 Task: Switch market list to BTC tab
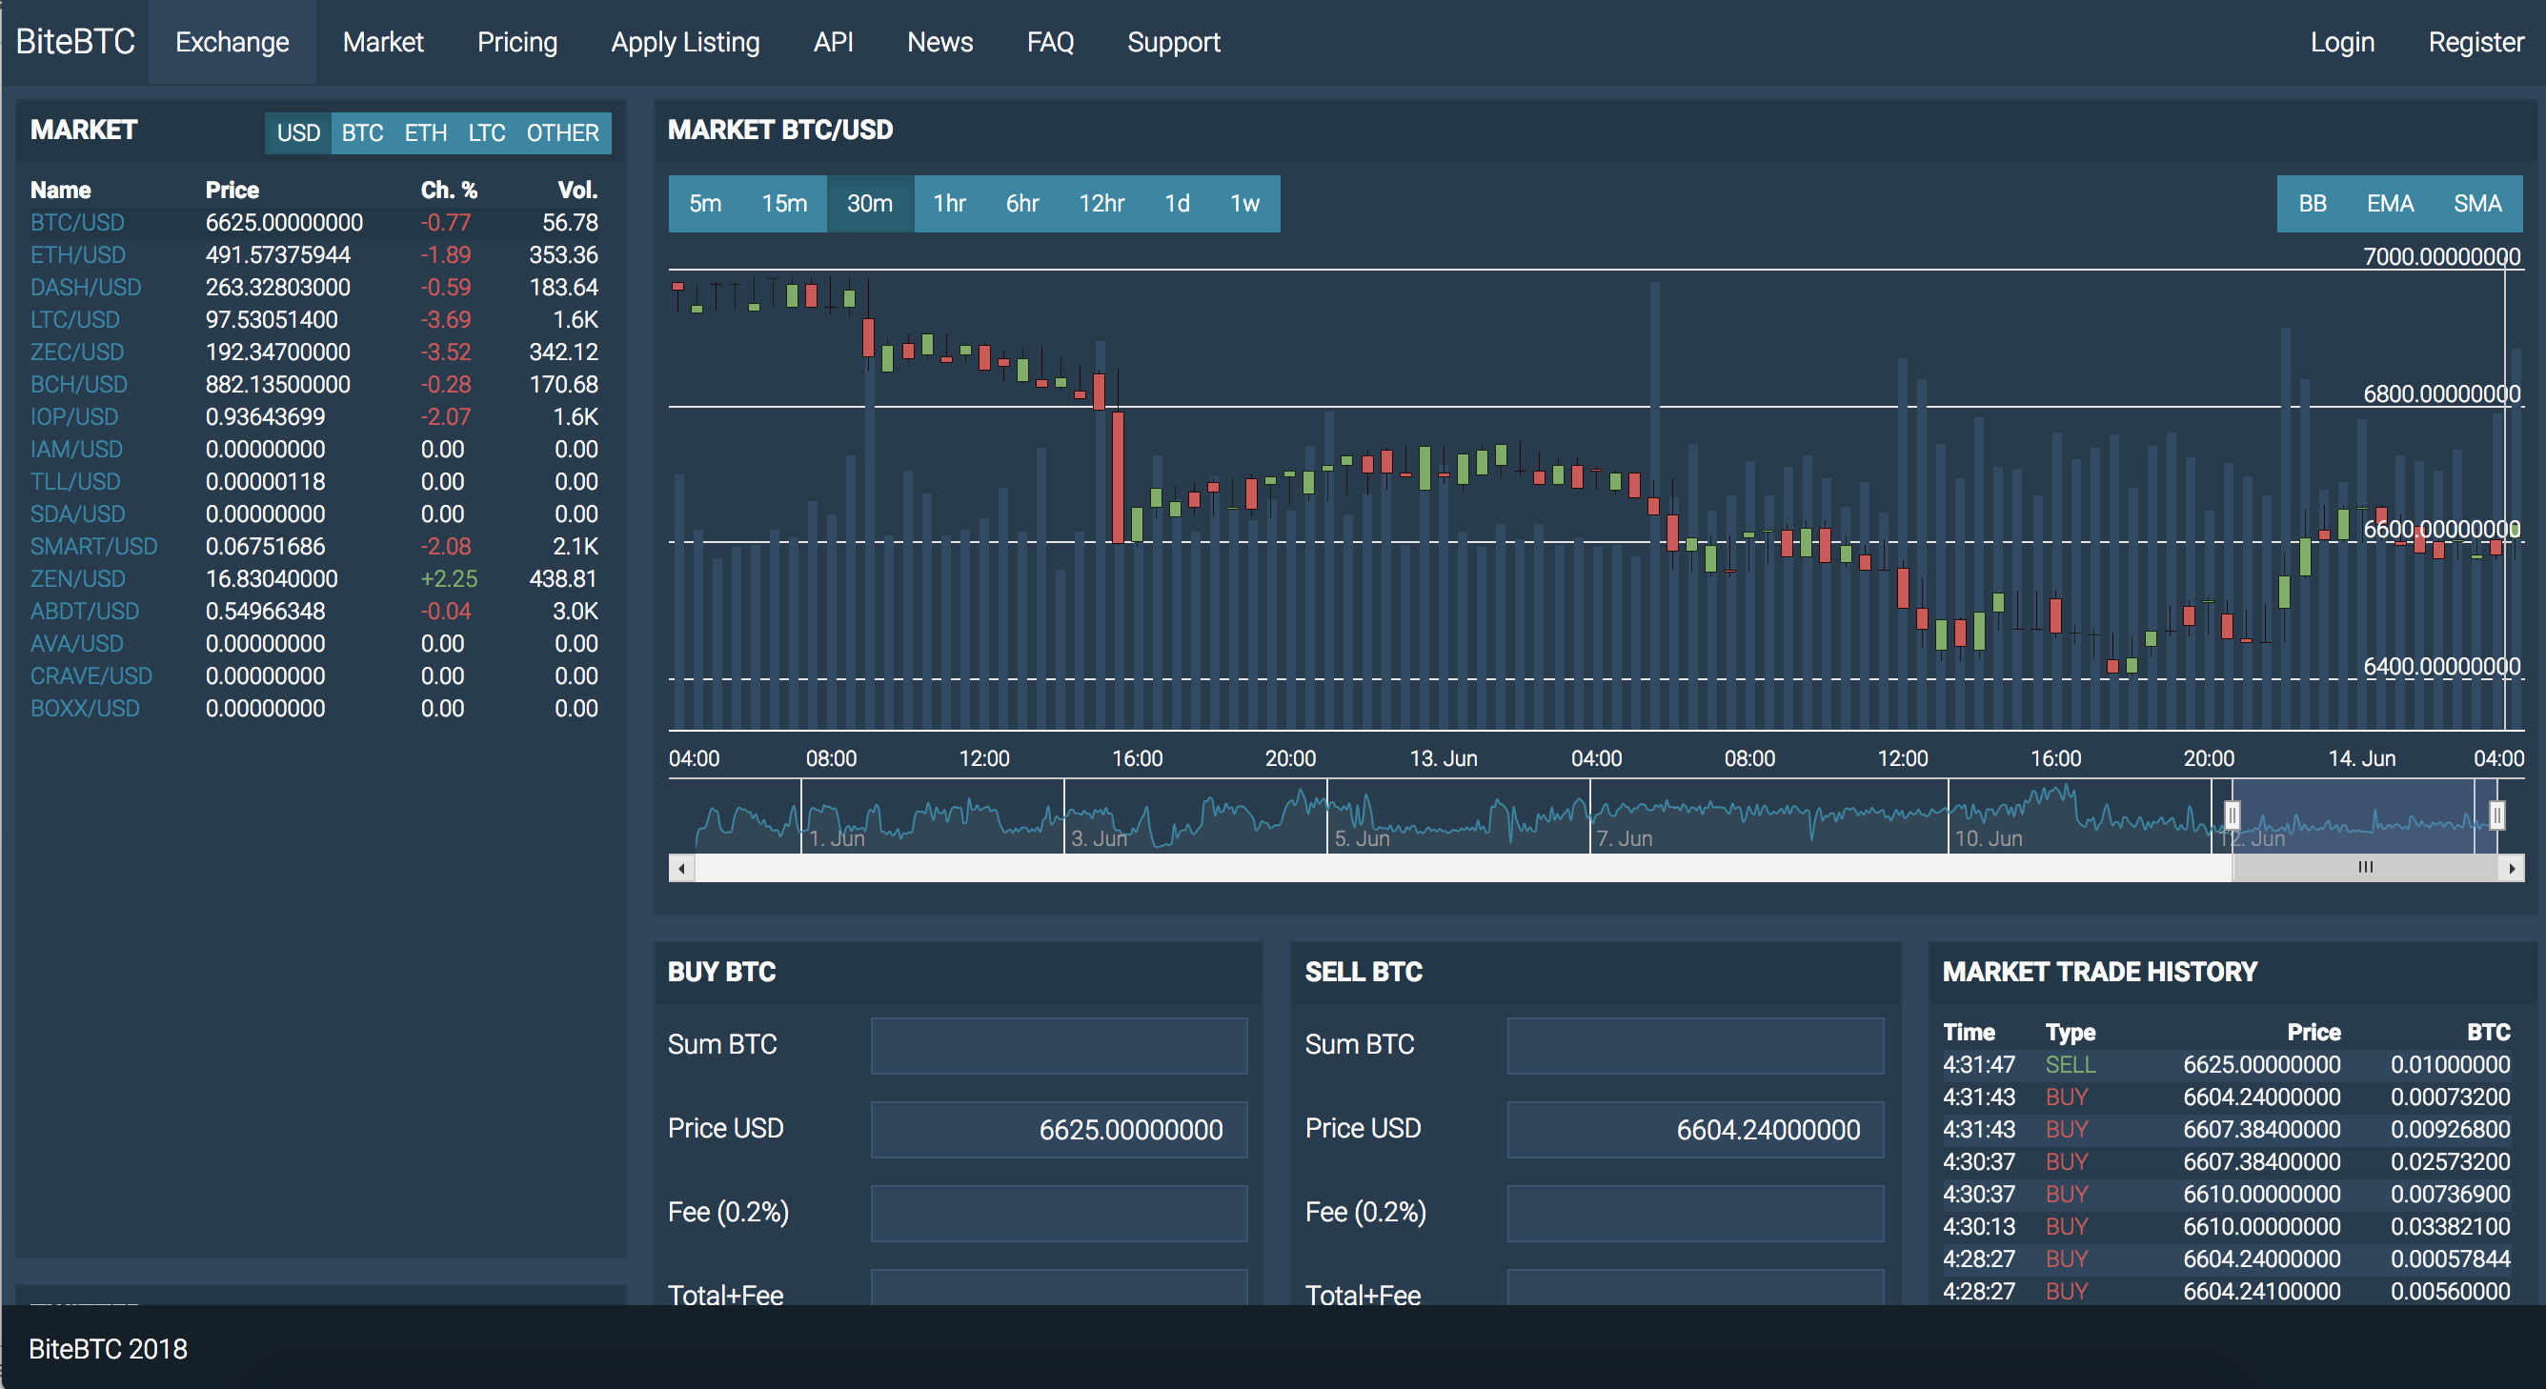click(x=362, y=133)
